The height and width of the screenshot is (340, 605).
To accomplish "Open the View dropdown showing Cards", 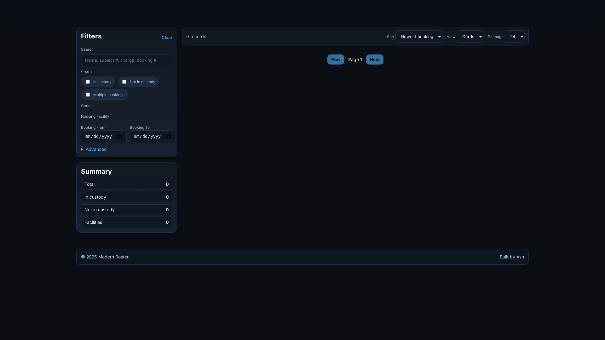I will click(x=470, y=37).
